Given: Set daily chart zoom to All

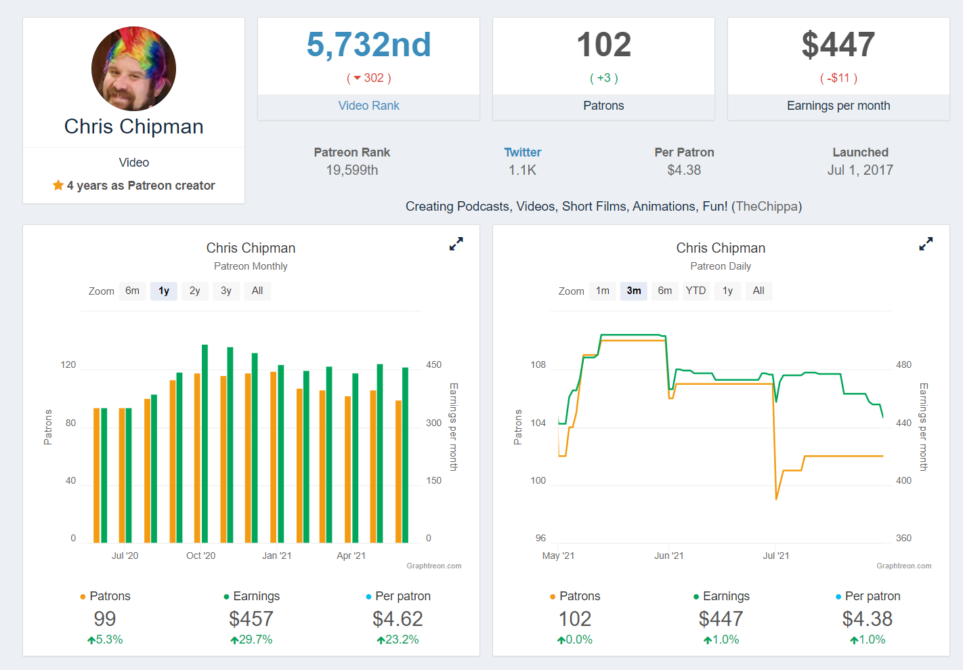Looking at the screenshot, I should pos(758,291).
